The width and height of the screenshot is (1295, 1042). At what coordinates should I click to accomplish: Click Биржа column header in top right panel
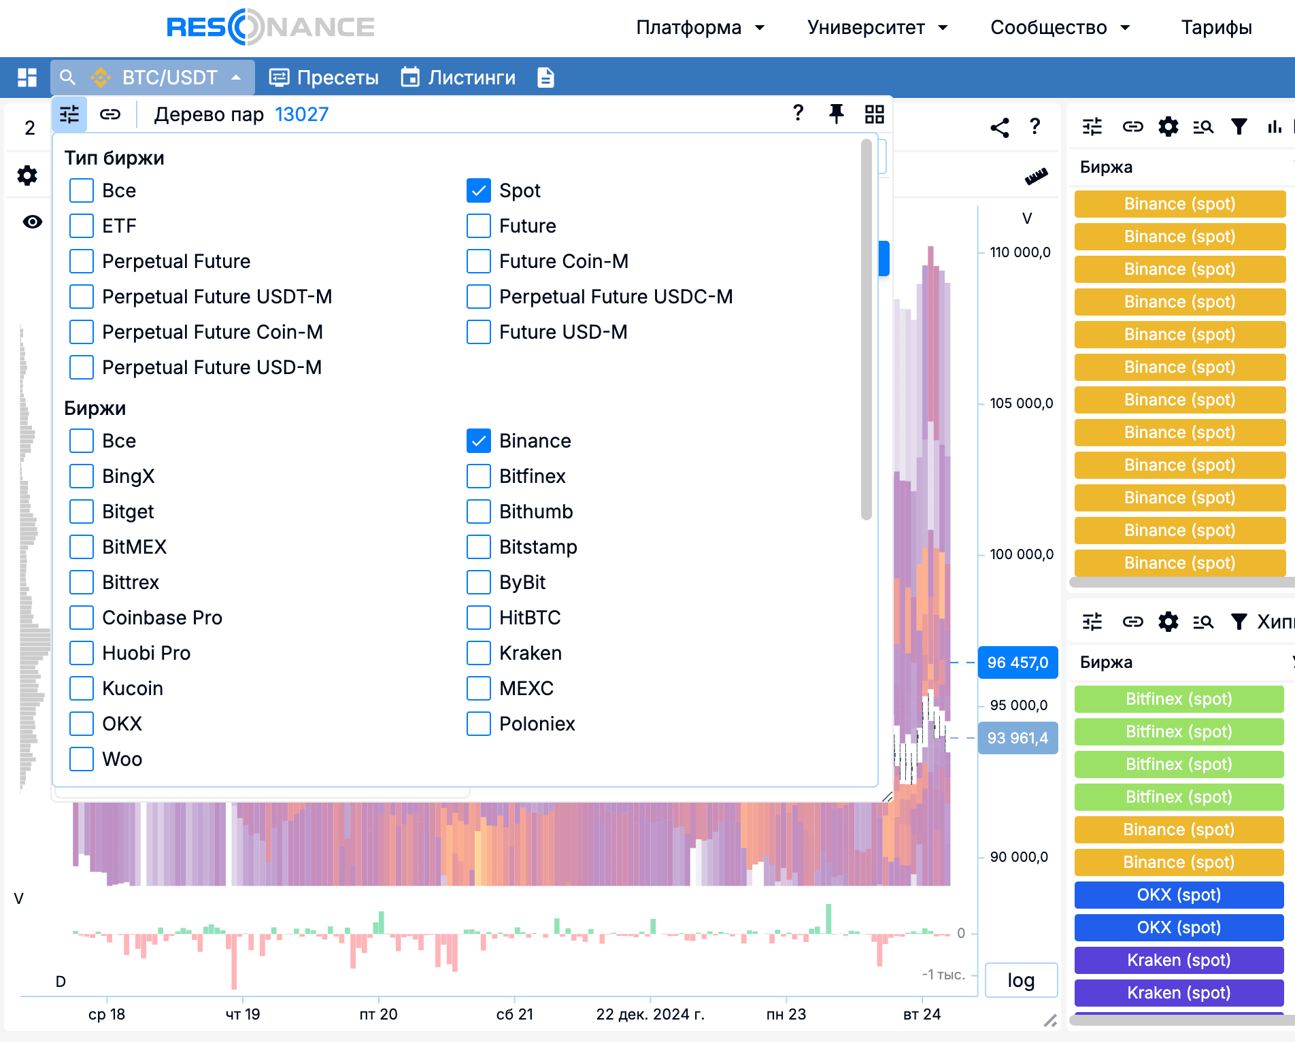pos(1107,167)
